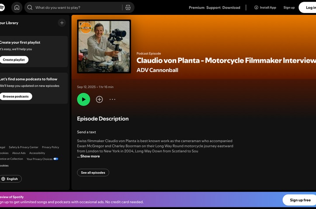Open the three-dot more options menu
This screenshot has width=316, height=209.
point(112,99)
